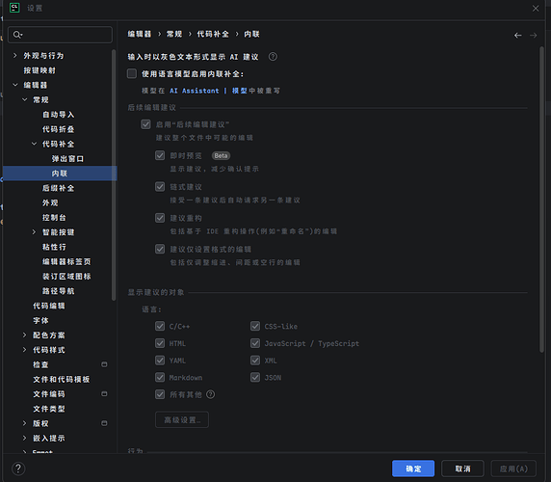The image size is (551, 482).
Task: Expand the 代码样式 tree node
Action: [25, 350]
